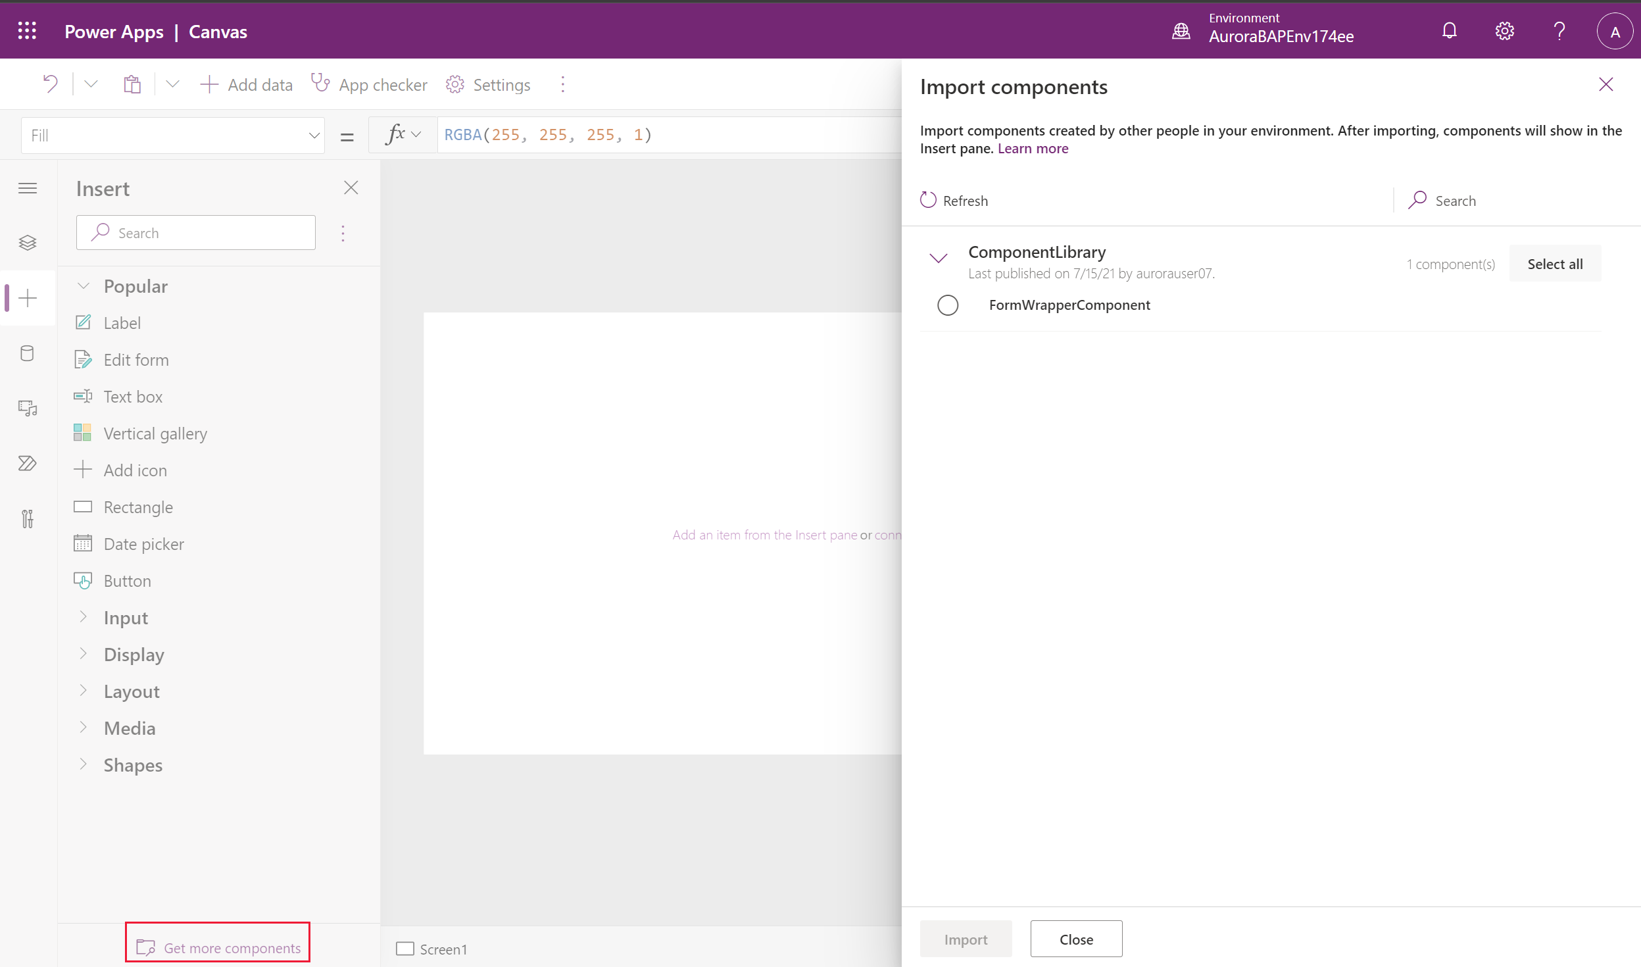Open the Insert panel menu options
Image resolution: width=1641 pixels, height=967 pixels.
(x=343, y=233)
